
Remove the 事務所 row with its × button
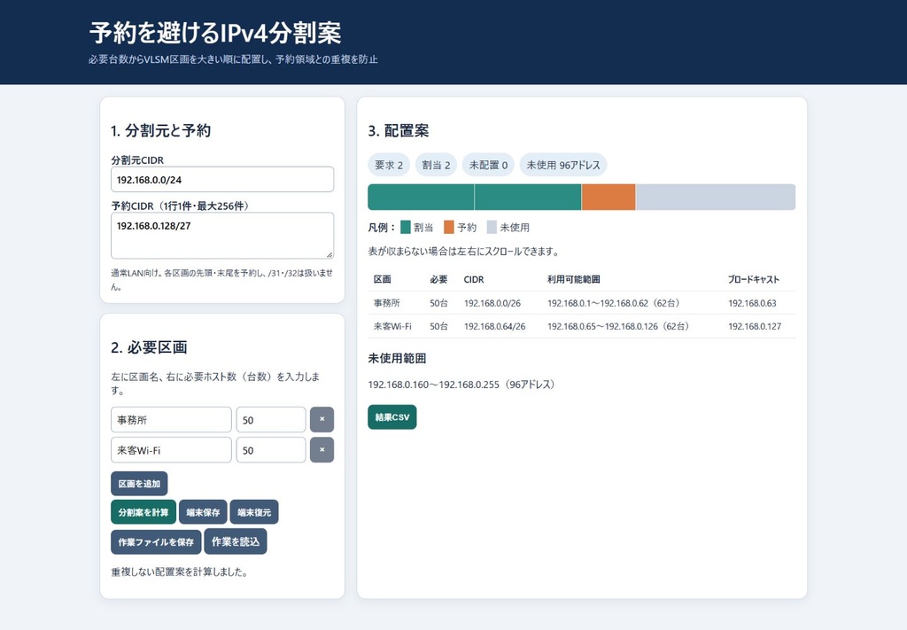322,419
